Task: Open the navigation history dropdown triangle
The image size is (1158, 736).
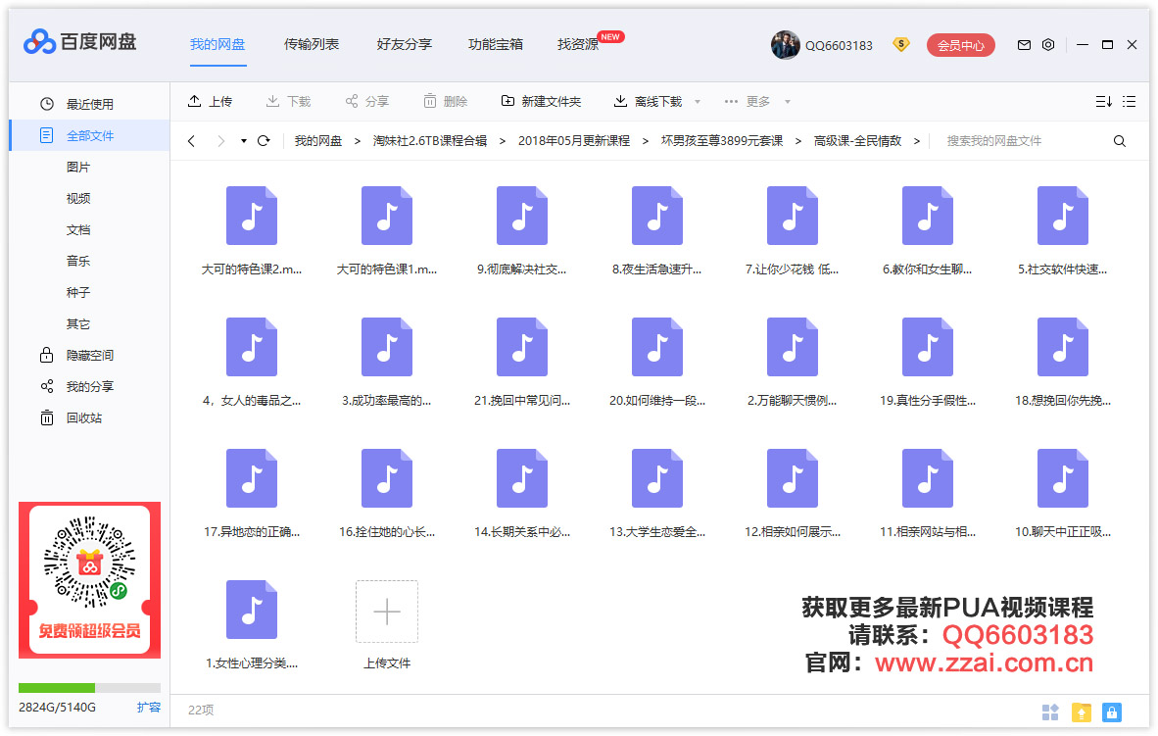Action: [x=244, y=141]
